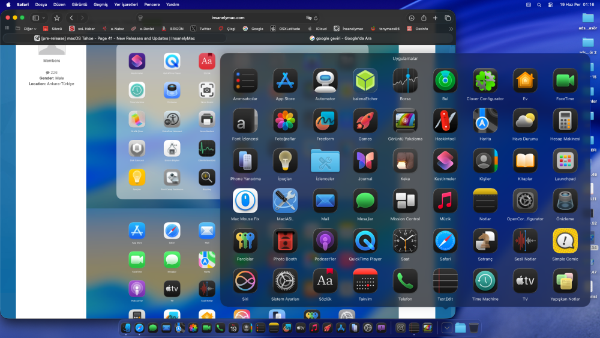Image resolution: width=600 pixels, height=338 pixels.
Task: Open the Pencere menu
Action: (152, 5)
